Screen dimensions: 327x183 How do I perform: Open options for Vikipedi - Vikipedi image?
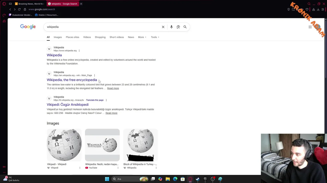[80, 168]
